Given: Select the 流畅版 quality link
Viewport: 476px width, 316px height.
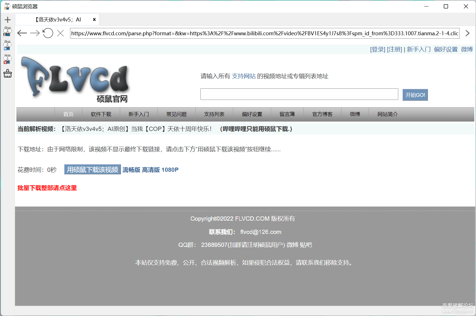Looking at the screenshot, I should click(x=131, y=170).
